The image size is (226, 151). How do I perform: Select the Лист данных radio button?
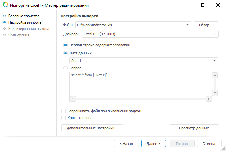tap(65, 53)
